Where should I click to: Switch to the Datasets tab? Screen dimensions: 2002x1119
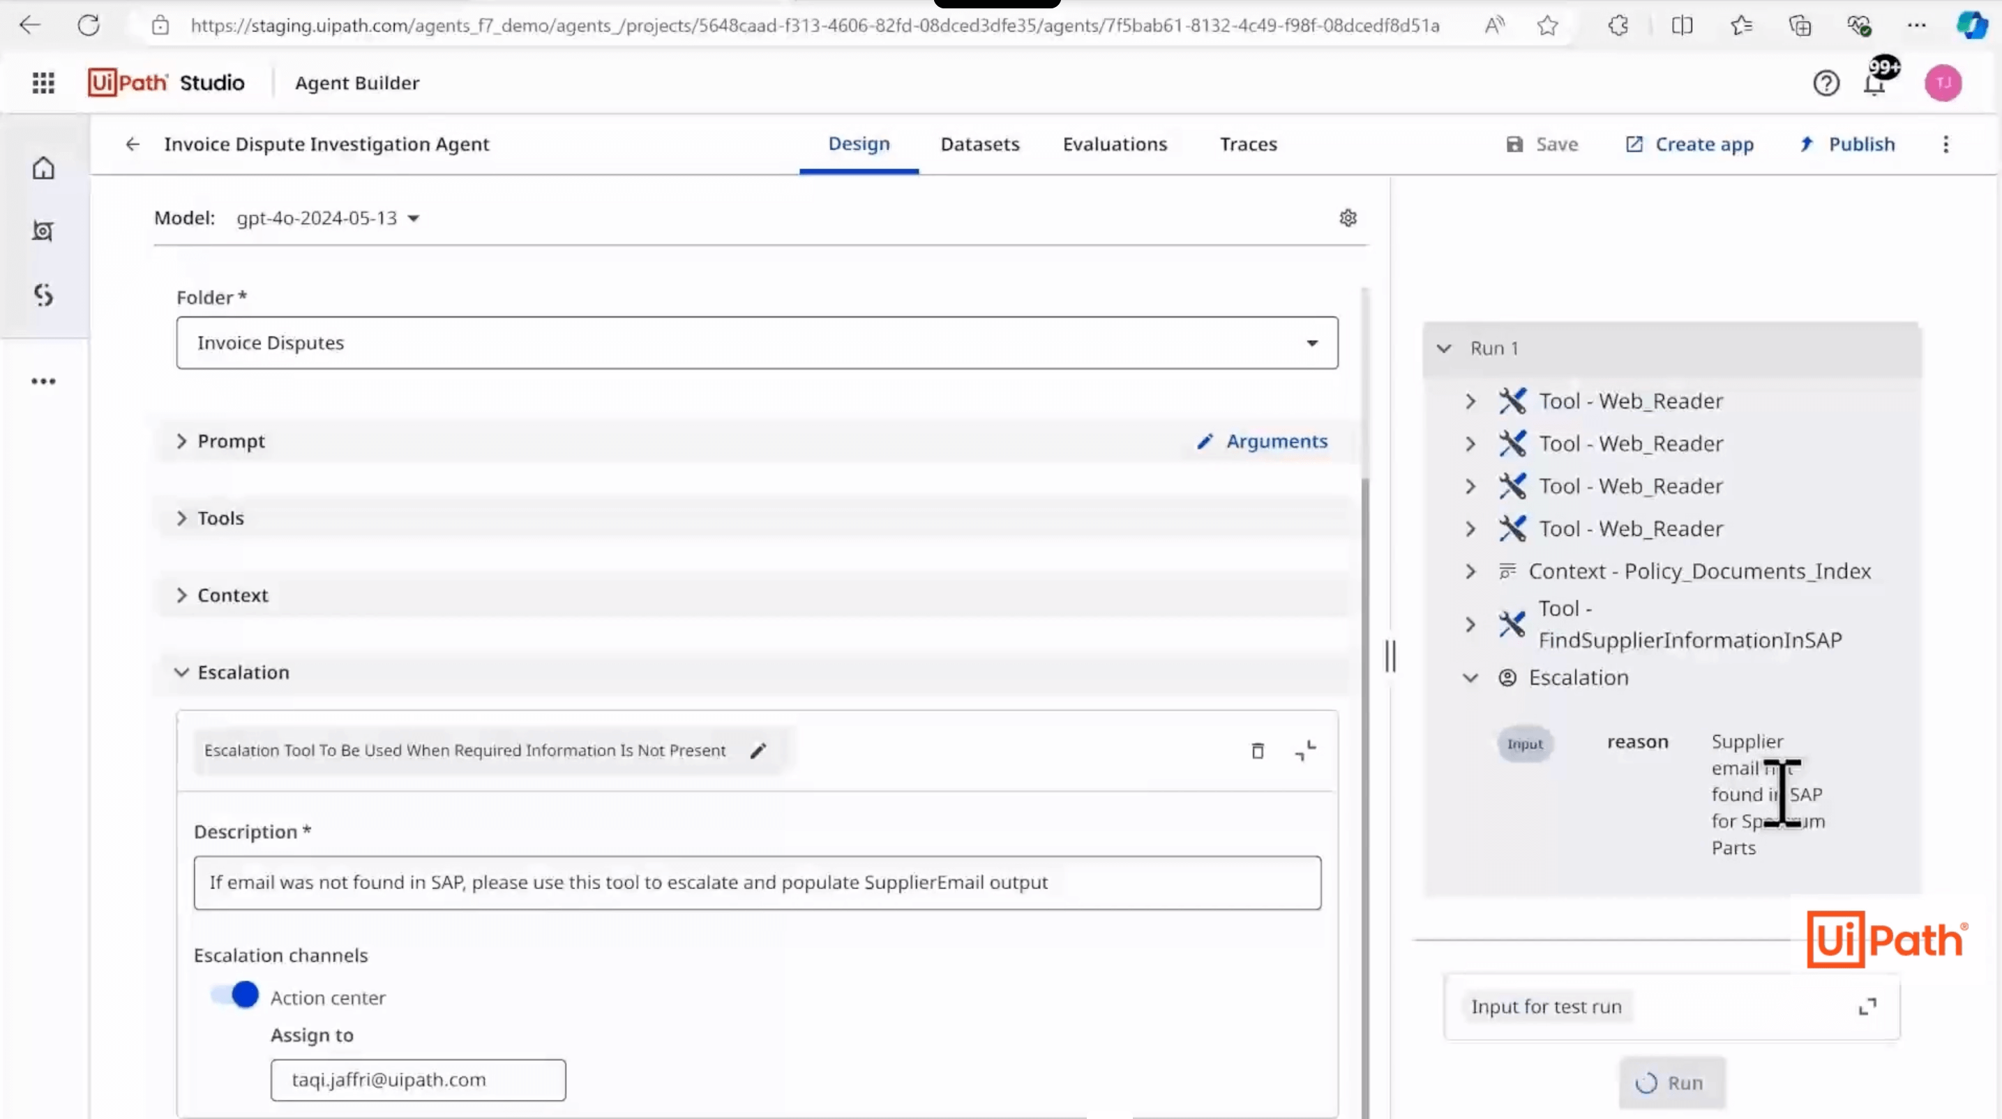coord(979,144)
